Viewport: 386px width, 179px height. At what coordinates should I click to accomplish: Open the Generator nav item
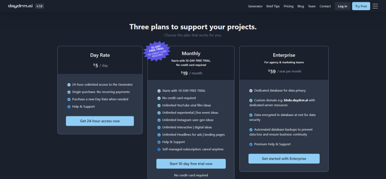(x=255, y=6)
